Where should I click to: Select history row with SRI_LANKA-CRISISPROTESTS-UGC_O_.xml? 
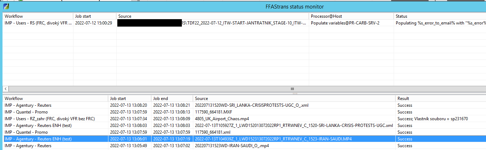tap(244, 105)
